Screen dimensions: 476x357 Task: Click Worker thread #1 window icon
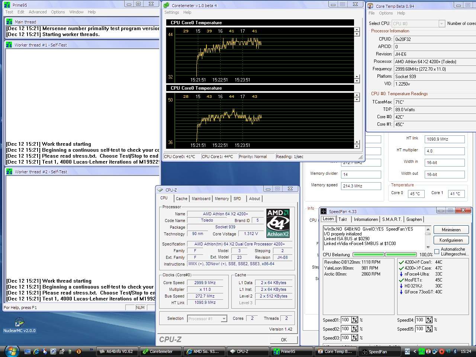coord(9,45)
